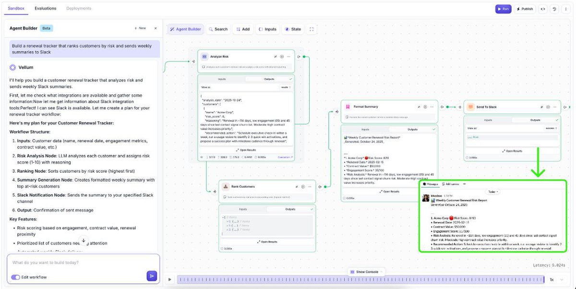This screenshot has height=289, width=576.
Task: Open the Inputs toolbar button
Action: point(268,29)
